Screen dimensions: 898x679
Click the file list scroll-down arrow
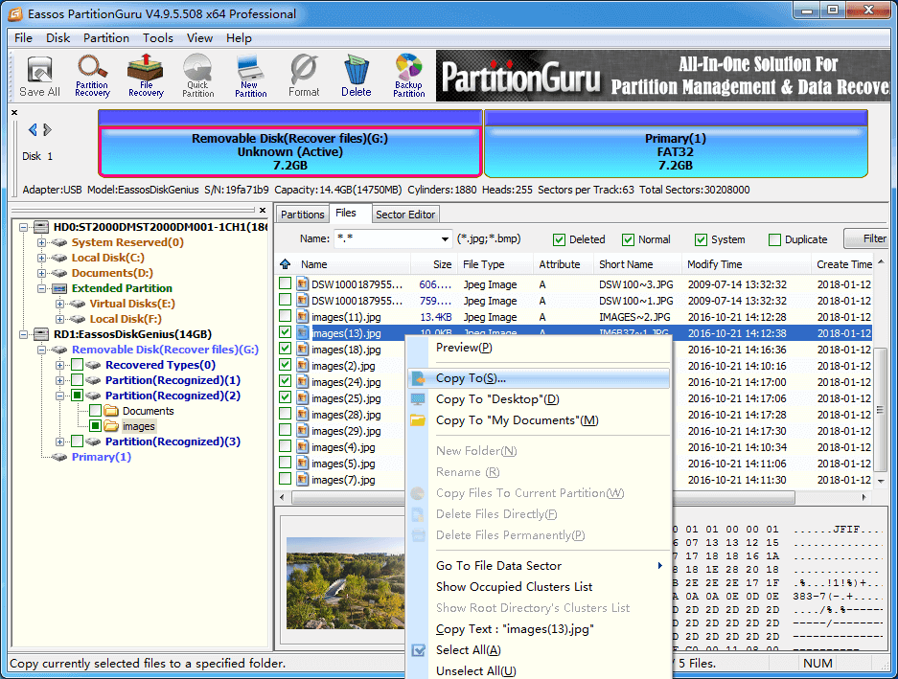coord(880,481)
